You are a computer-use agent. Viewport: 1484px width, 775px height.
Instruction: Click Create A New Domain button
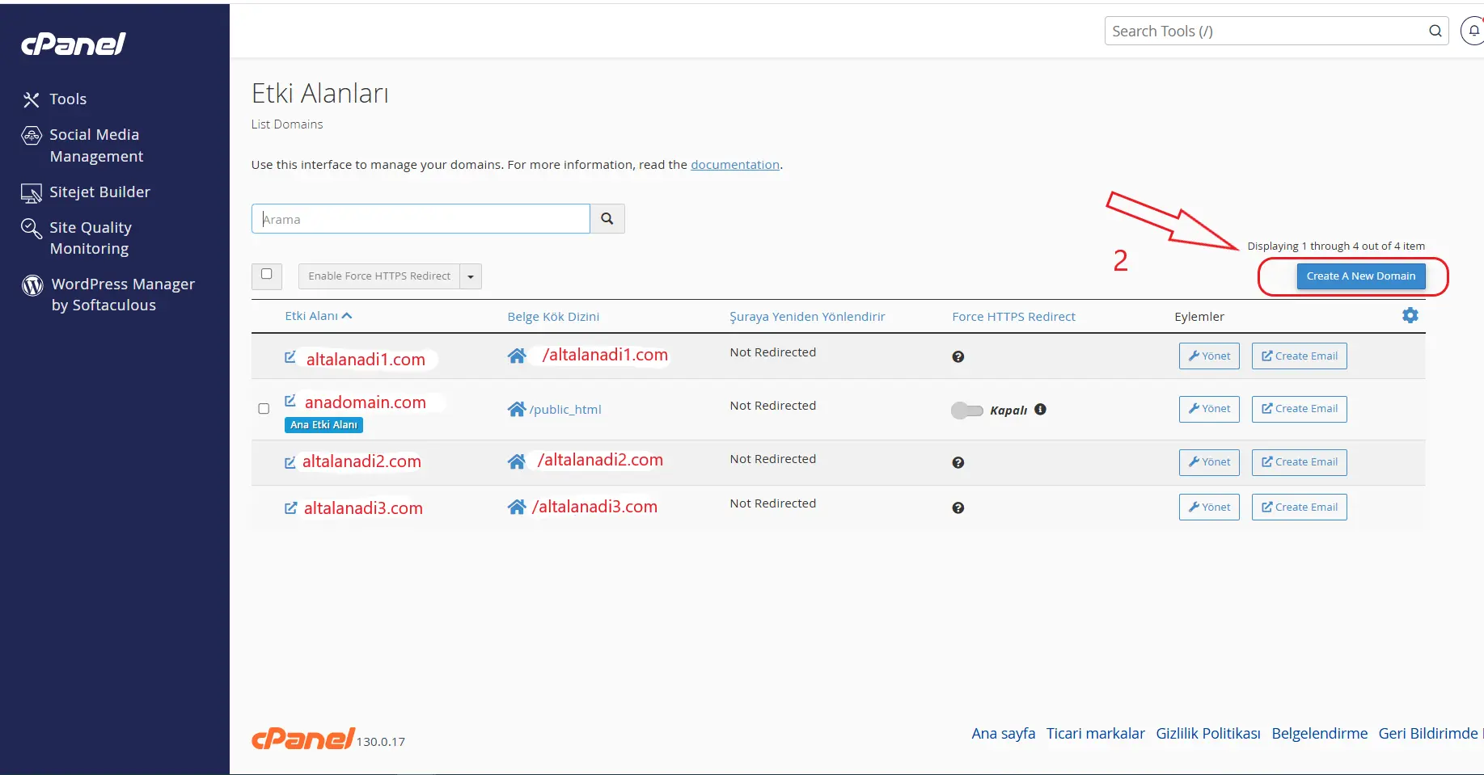(x=1360, y=276)
